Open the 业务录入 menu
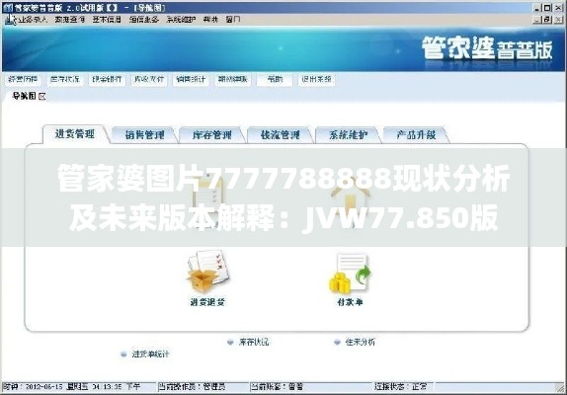Screen dimensions: 567x395 33,20
